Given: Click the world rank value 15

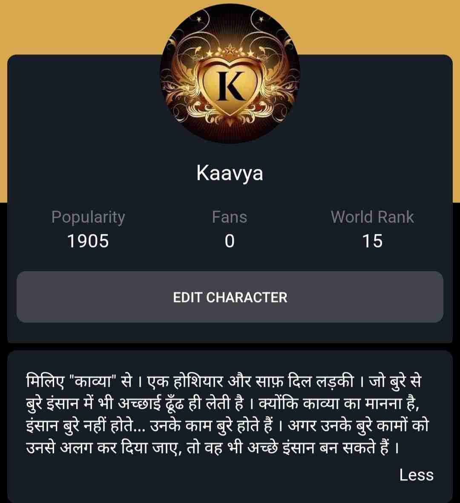Looking at the screenshot, I should click(x=372, y=241).
